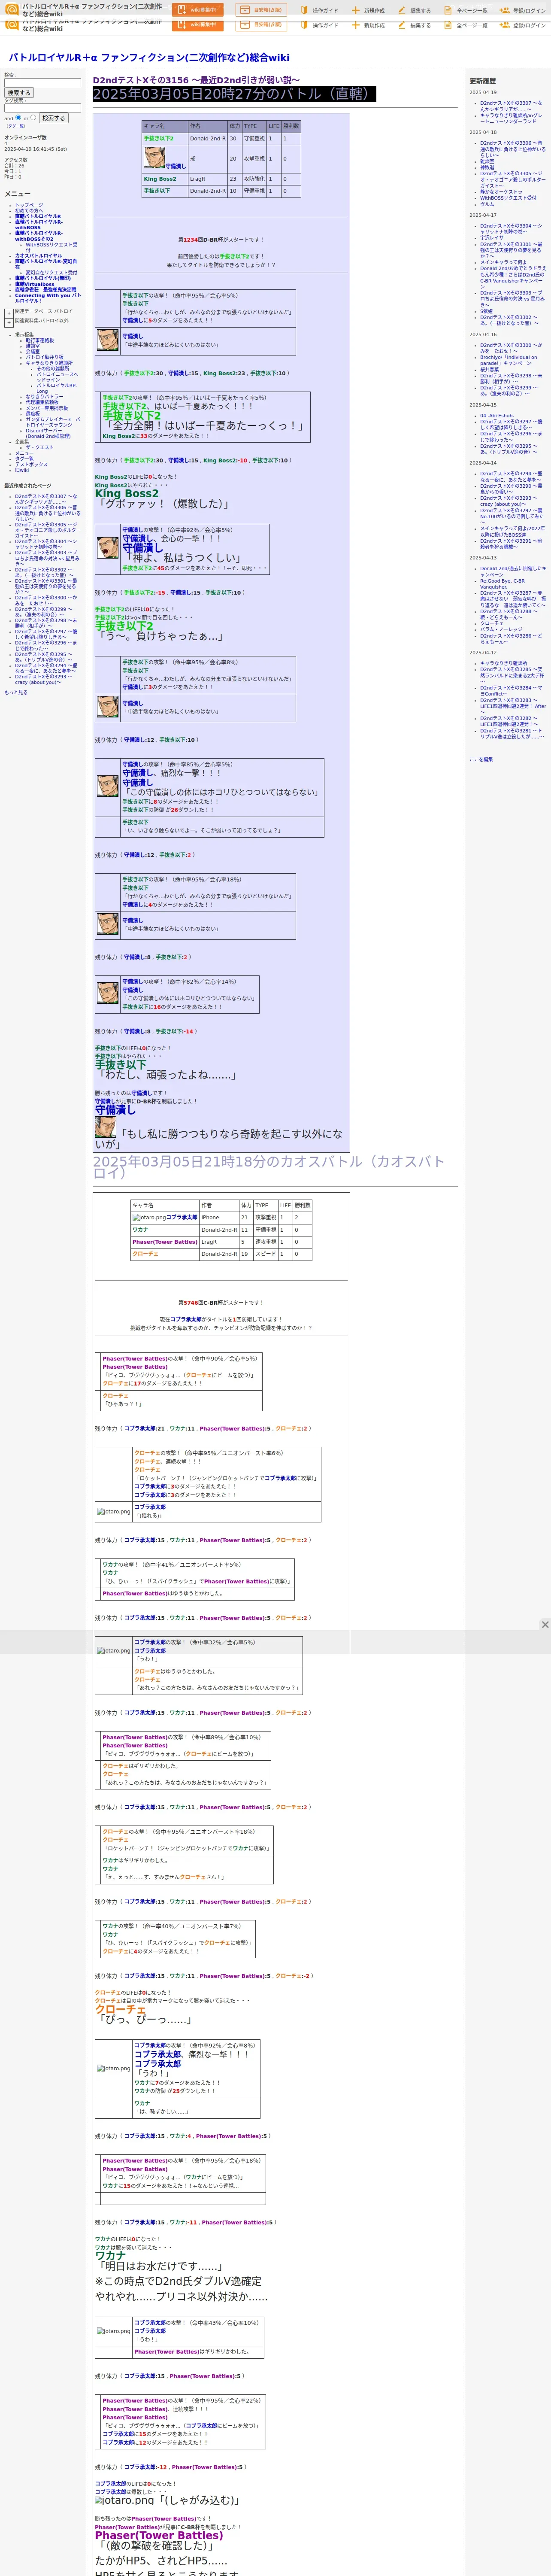Click jotaro.png broken image in second character table
551x2576 pixels.
click(x=148, y=1218)
